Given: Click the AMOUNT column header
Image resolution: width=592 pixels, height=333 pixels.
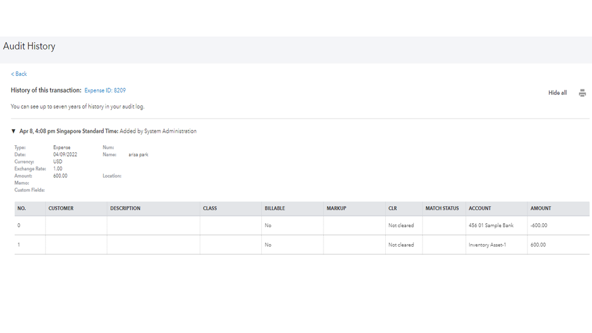Looking at the screenshot, I should click(x=540, y=209).
